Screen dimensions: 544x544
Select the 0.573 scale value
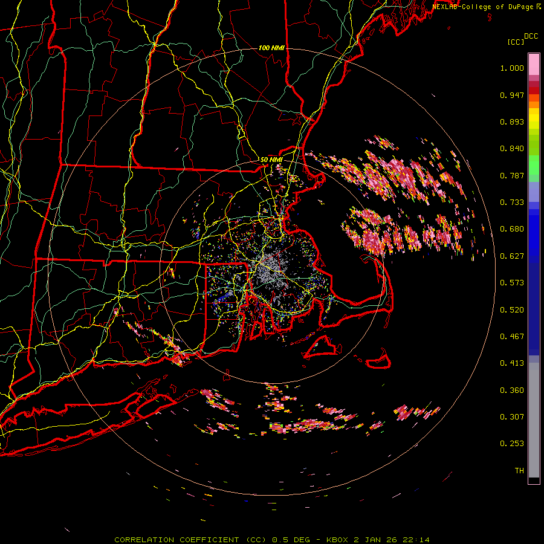tap(512, 283)
